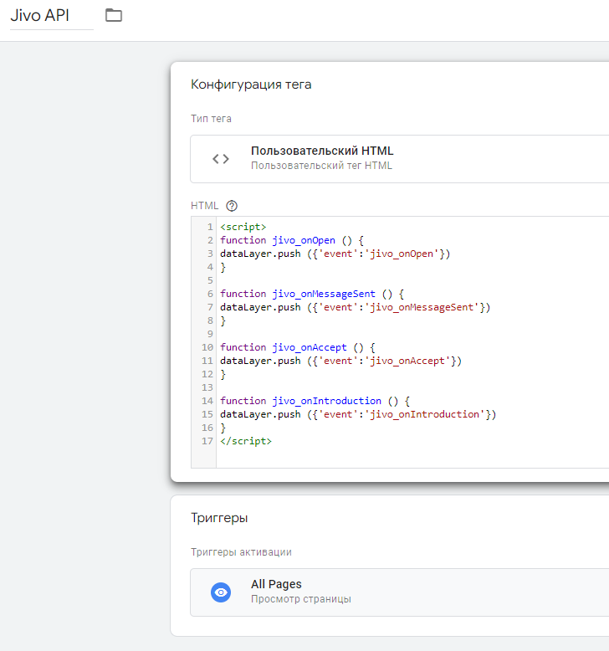This screenshot has height=651, width=609.
Task: Click the Конфигурация тега section heading
Action: coord(251,85)
